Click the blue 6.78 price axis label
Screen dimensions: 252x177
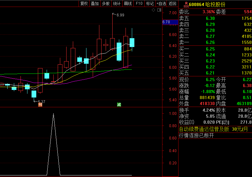pyautogui.click(x=166, y=22)
